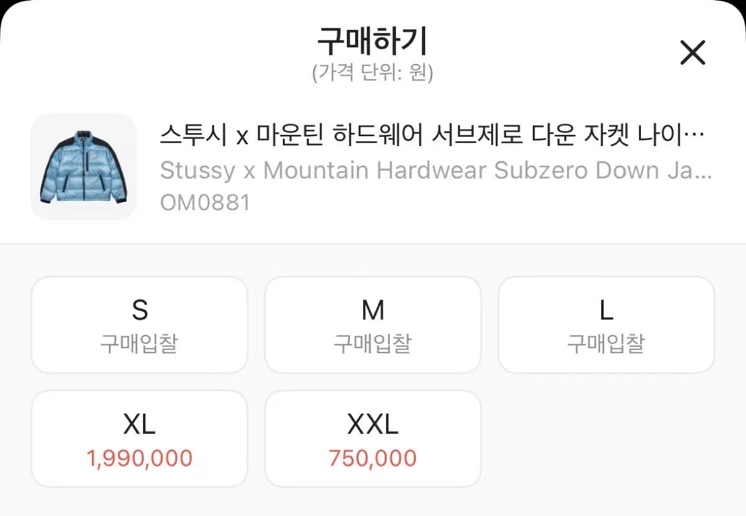The height and width of the screenshot is (516, 746).
Task: Click the Stussy x Mountain Hardwear English name
Action: click(435, 170)
